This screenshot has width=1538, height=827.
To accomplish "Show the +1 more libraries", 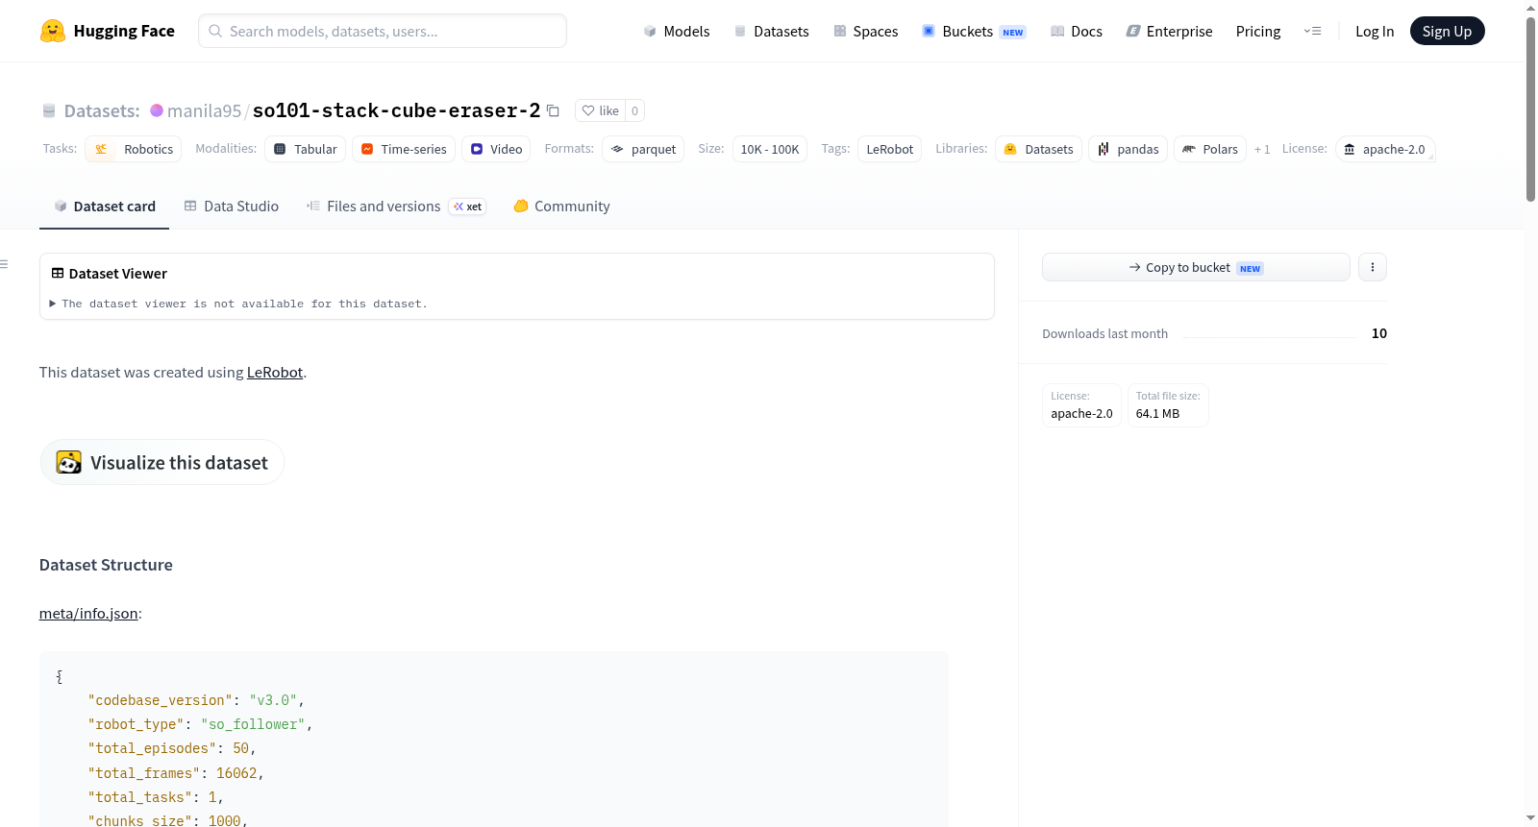I will [x=1262, y=149].
